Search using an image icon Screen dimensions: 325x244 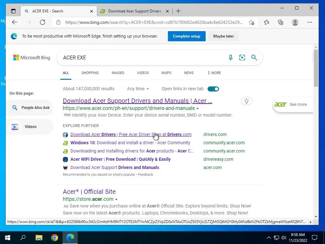(242, 58)
